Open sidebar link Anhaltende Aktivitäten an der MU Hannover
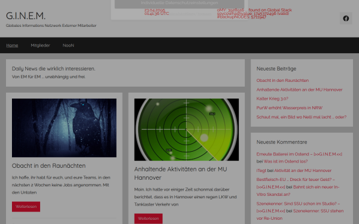Image resolution: width=359 pixels, height=224 pixels. click(299, 90)
